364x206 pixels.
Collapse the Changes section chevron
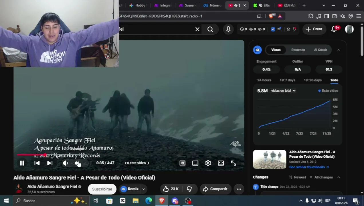pyautogui.click(x=339, y=177)
